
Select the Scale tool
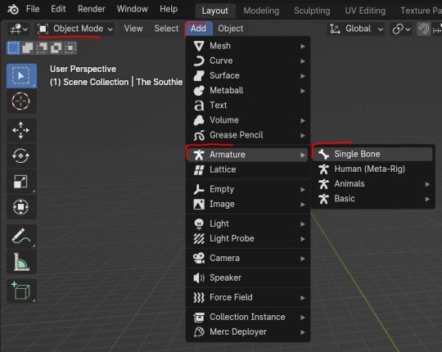click(21, 181)
